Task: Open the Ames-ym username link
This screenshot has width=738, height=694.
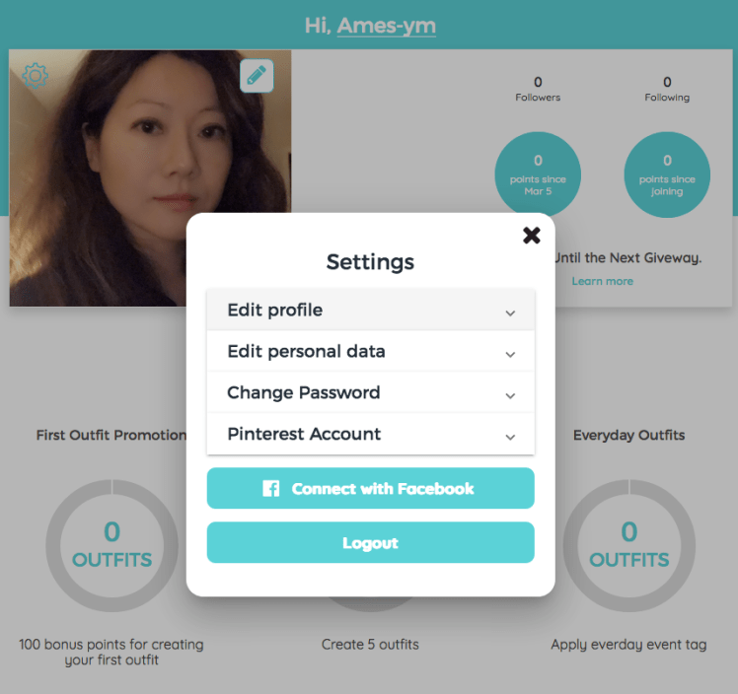Action: 387,26
